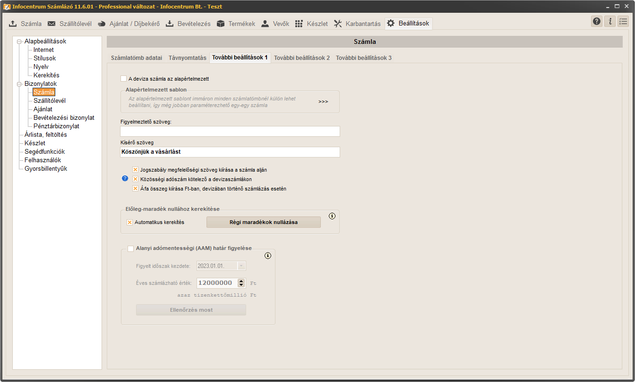Select Segédfunkciók tree item
635x382 pixels.
click(x=45, y=152)
